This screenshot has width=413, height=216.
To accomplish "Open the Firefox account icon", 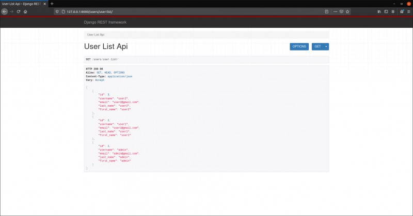I will tap(393, 11).
